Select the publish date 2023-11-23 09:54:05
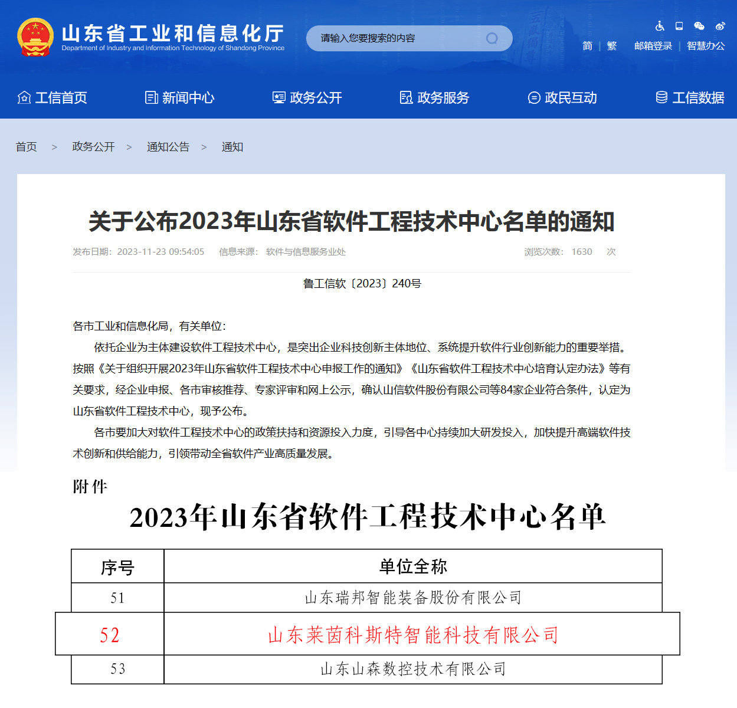The image size is (737, 708). (160, 252)
